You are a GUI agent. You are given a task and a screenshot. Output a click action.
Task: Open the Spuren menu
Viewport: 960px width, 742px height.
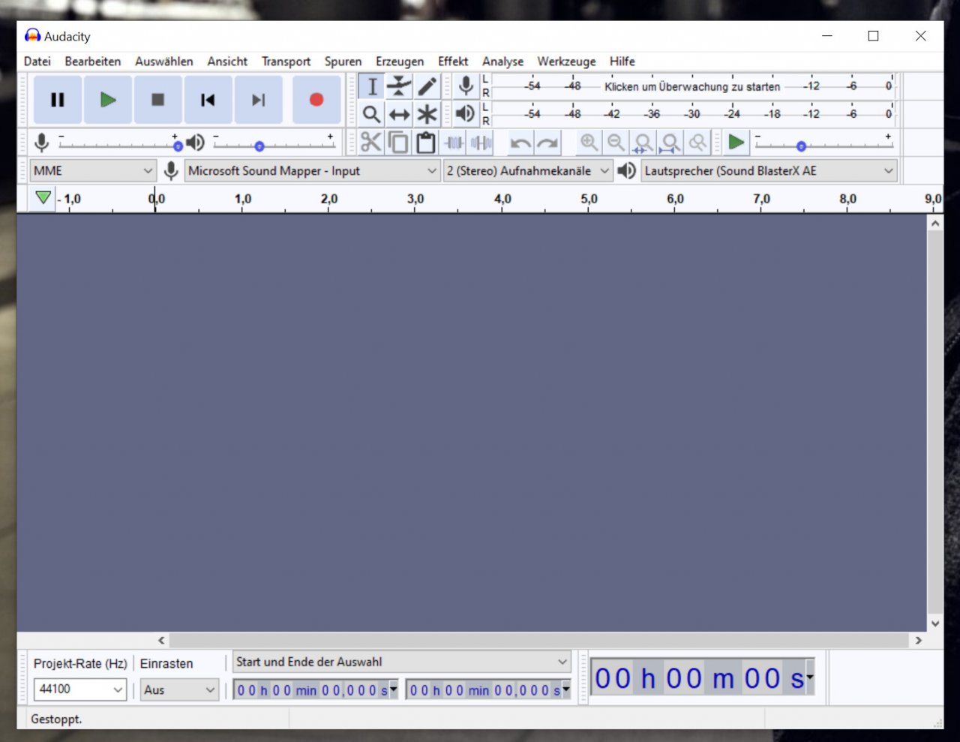(343, 62)
